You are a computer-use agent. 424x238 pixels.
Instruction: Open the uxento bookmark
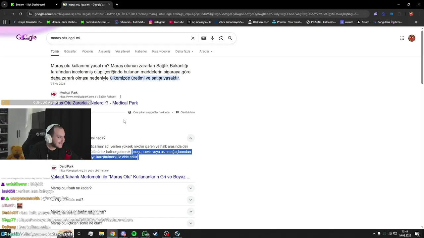click(x=346, y=22)
